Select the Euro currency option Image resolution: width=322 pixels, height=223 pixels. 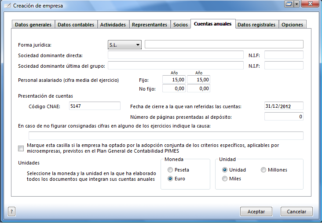(170, 179)
